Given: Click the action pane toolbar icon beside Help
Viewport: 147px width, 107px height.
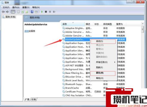Looking at the screenshot, I should [36, 12].
